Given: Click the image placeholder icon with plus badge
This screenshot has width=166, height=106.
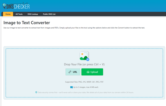Looking at the screenshot, I should click(x=84, y=56).
